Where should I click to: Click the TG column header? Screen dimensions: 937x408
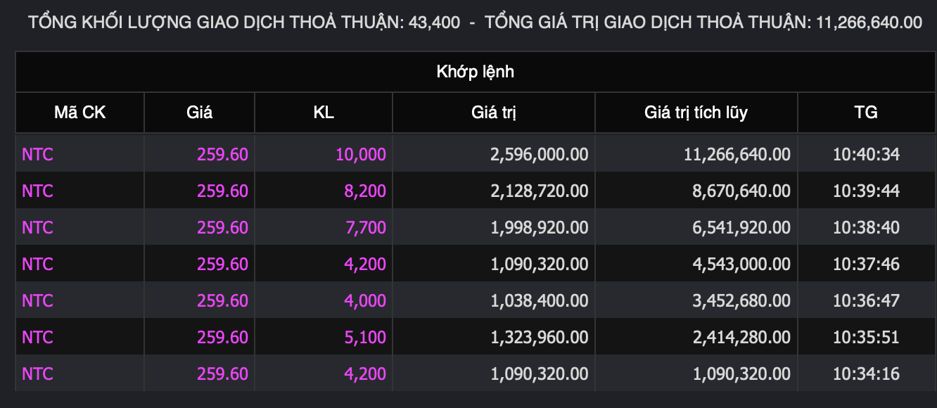coord(866,113)
